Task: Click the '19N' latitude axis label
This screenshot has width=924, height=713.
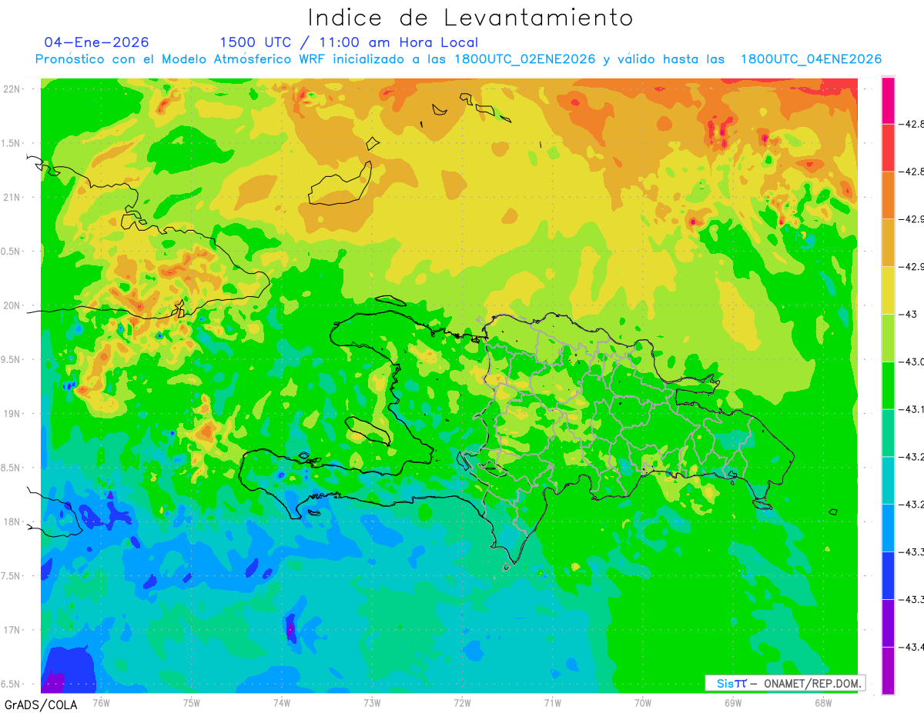Action: 13,414
